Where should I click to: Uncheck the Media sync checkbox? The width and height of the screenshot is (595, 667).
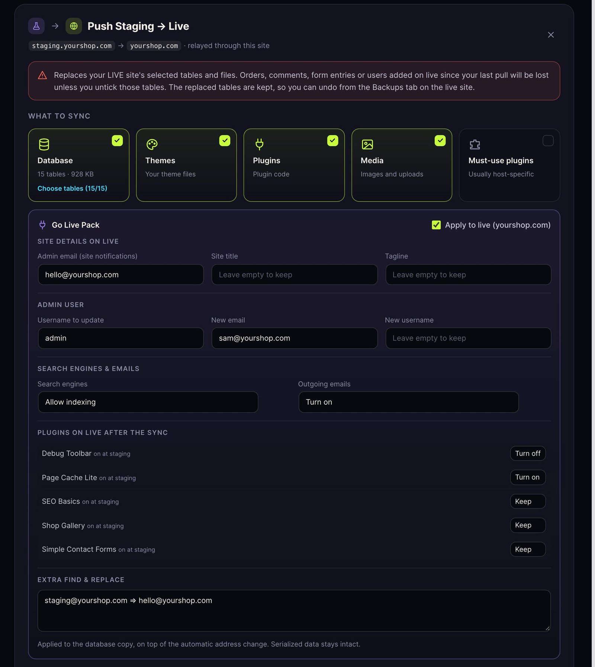pyautogui.click(x=440, y=141)
